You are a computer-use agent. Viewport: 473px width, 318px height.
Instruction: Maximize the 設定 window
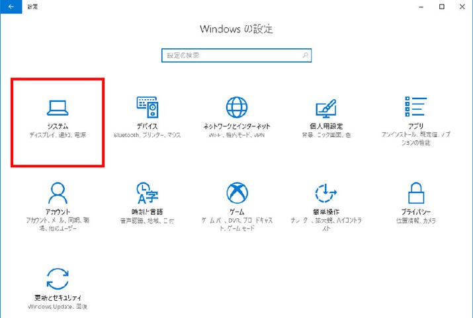(x=442, y=7)
